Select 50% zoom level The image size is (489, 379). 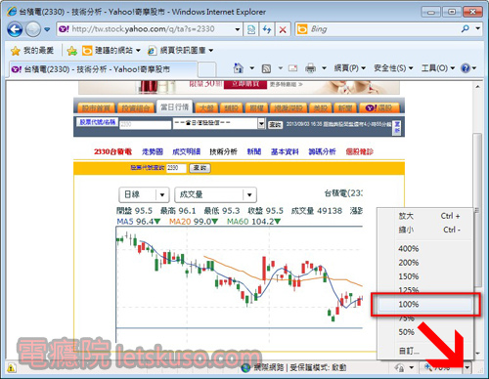click(425, 332)
